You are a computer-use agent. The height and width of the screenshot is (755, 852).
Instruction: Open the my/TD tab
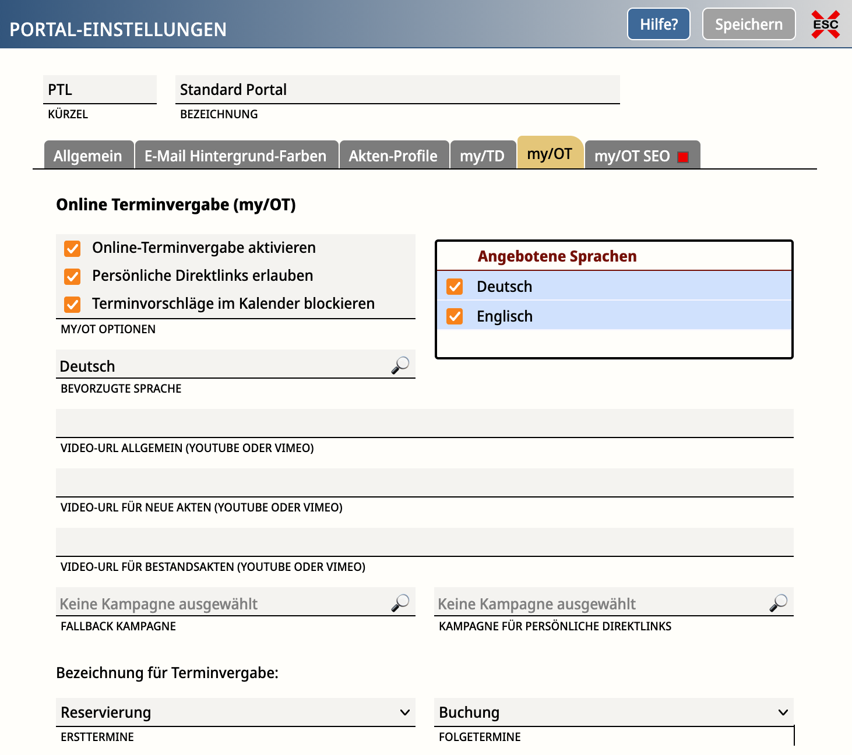(x=482, y=156)
